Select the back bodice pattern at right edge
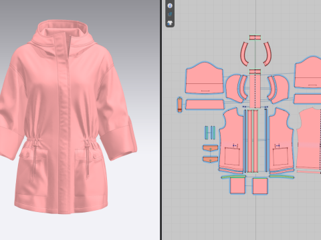 tap(310, 139)
